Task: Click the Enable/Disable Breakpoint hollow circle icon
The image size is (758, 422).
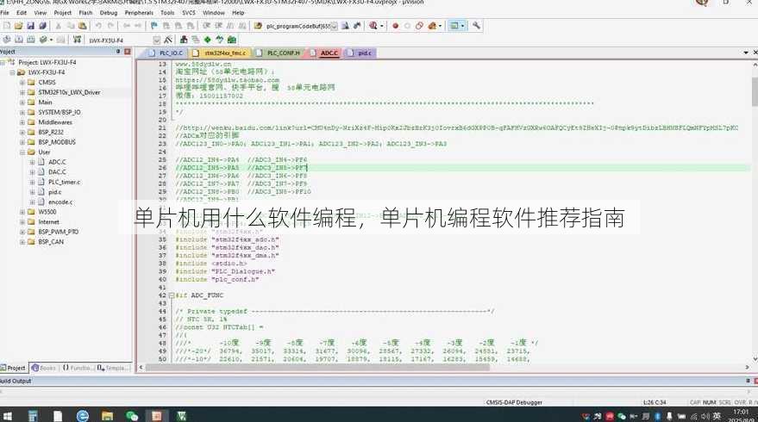Action: click(407, 26)
